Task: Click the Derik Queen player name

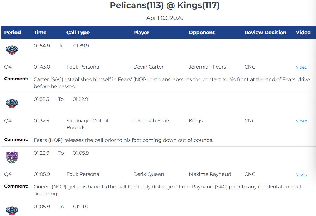Action: click(149, 174)
